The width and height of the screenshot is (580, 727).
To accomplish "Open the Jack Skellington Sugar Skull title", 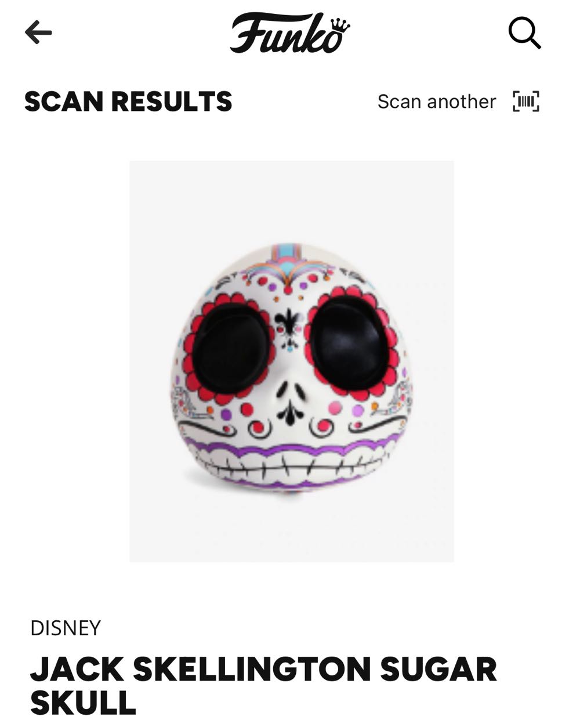I will (x=263, y=686).
